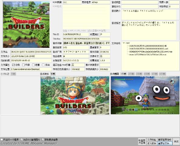
Task: Click the 收起图片区域 button
Action: pyautogui.click(x=142, y=141)
